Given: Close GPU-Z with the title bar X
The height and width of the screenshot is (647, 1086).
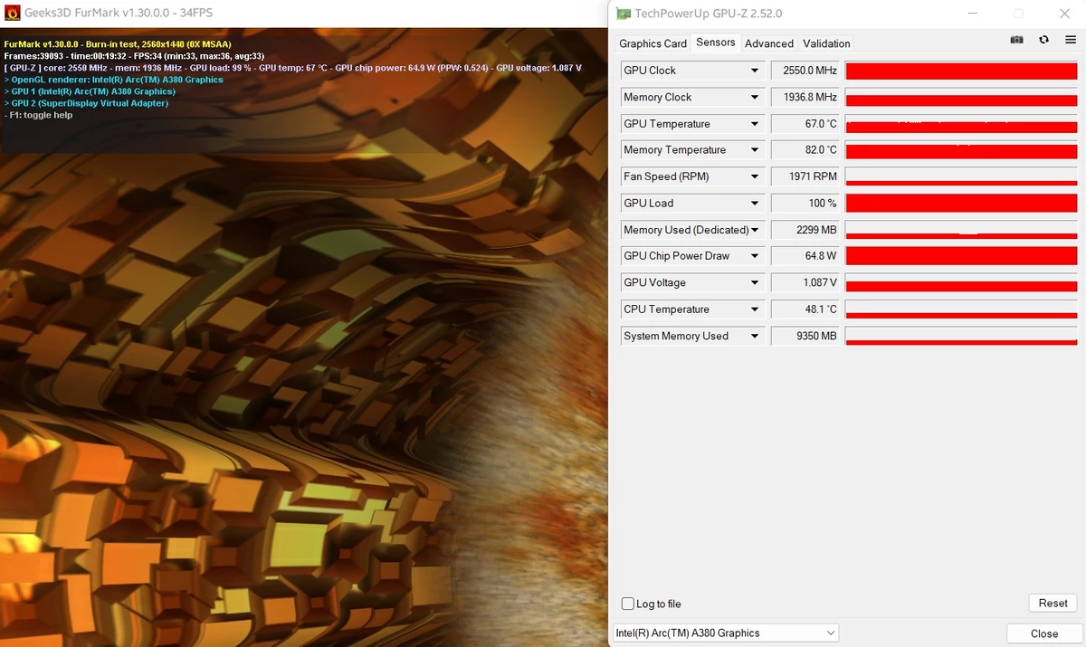Looking at the screenshot, I should 1064,14.
